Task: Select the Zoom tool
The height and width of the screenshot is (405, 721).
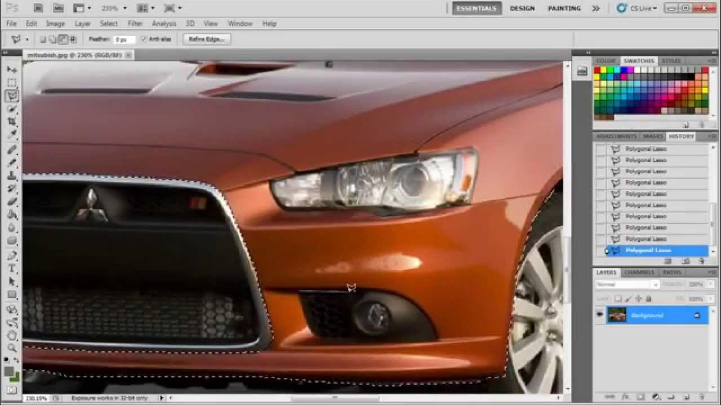Action: coord(12,348)
